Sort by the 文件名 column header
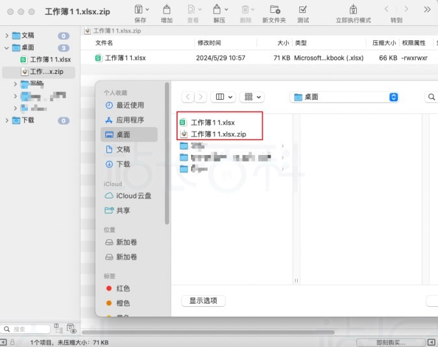The height and width of the screenshot is (347, 438). click(x=104, y=43)
